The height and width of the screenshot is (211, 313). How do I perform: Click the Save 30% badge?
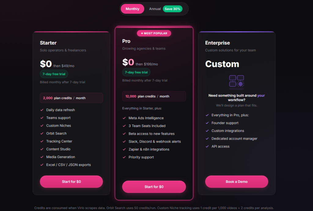pos(172,9)
